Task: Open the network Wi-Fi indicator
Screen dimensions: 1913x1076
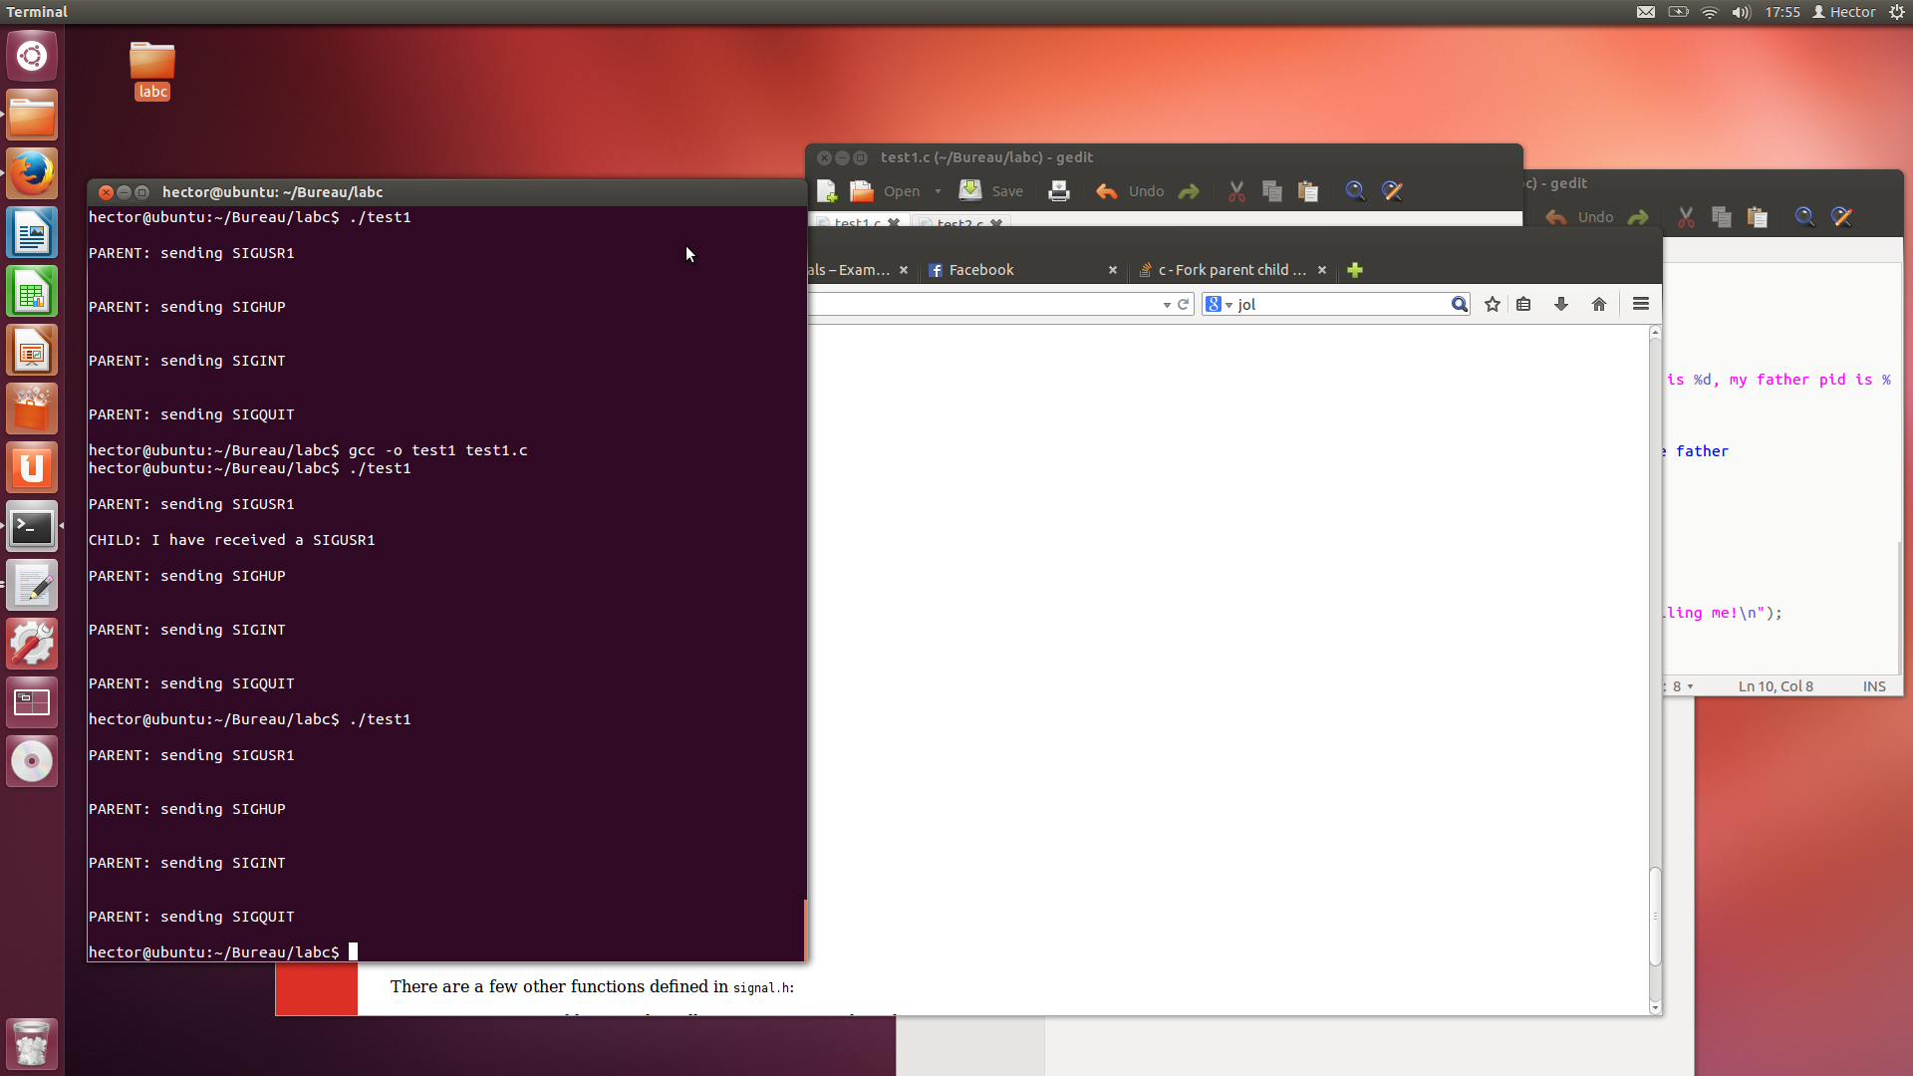Action: 1710,12
